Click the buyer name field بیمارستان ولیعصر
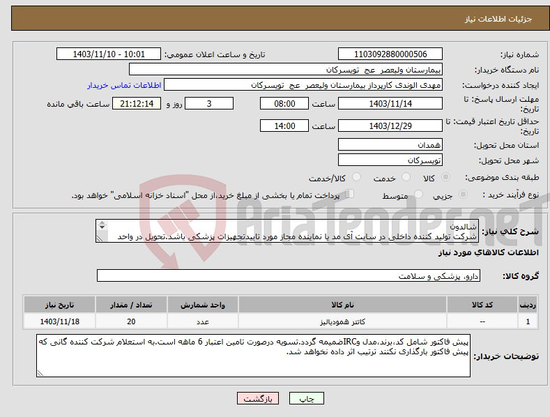550x417 pixels. [286, 70]
